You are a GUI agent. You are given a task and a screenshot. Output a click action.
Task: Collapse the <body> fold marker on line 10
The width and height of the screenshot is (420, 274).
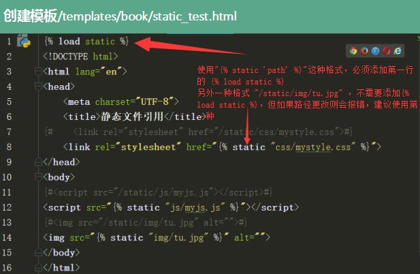(x=38, y=177)
